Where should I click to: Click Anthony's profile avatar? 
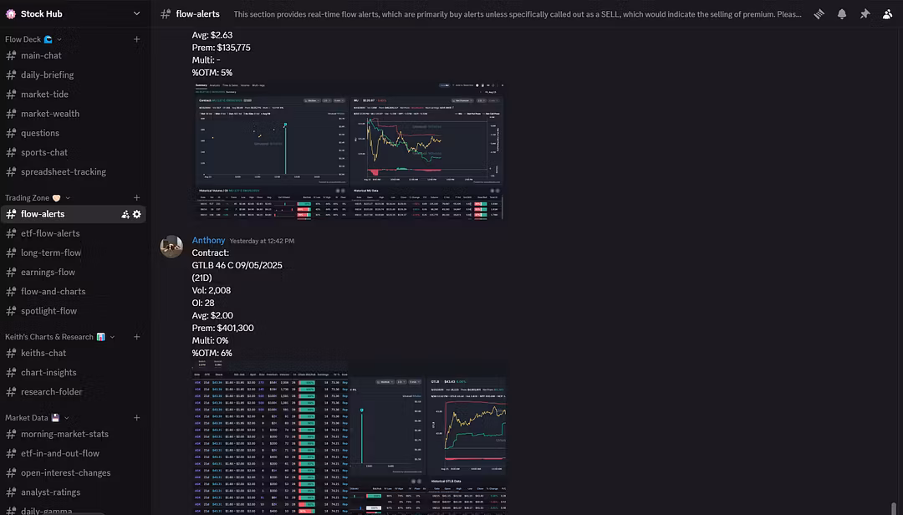pyautogui.click(x=171, y=247)
